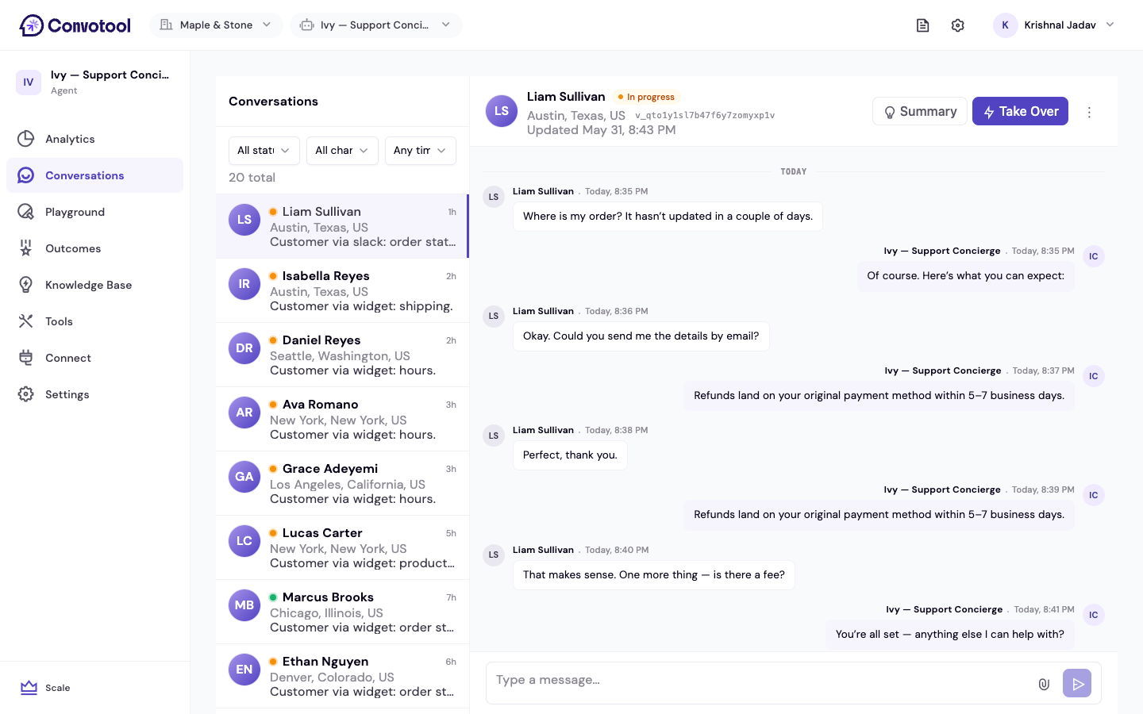The height and width of the screenshot is (714, 1143).
Task: Click Grace Adeyemi's GA avatar
Action: point(244,477)
